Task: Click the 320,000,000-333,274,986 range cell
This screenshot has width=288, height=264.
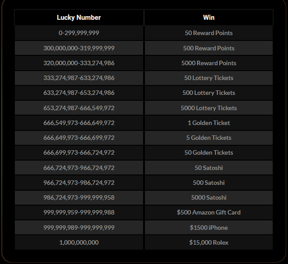Action: (x=79, y=63)
